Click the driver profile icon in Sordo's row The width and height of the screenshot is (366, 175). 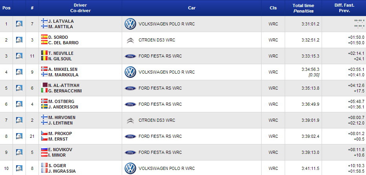pyautogui.click(x=19, y=40)
